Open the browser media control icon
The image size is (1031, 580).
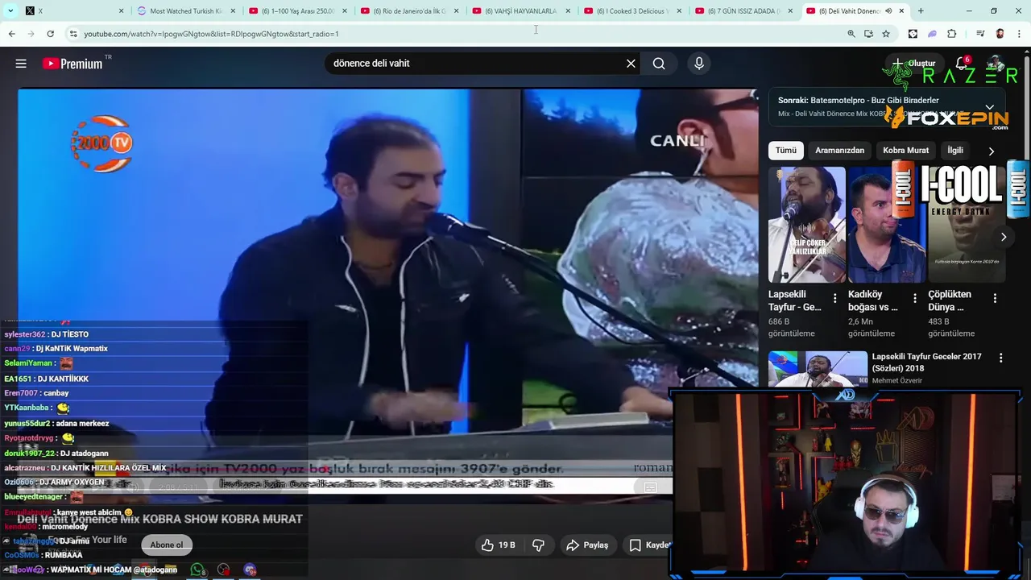[x=979, y=34]
